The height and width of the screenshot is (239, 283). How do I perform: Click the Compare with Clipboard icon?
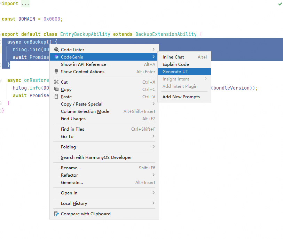(x=56, y=214)
